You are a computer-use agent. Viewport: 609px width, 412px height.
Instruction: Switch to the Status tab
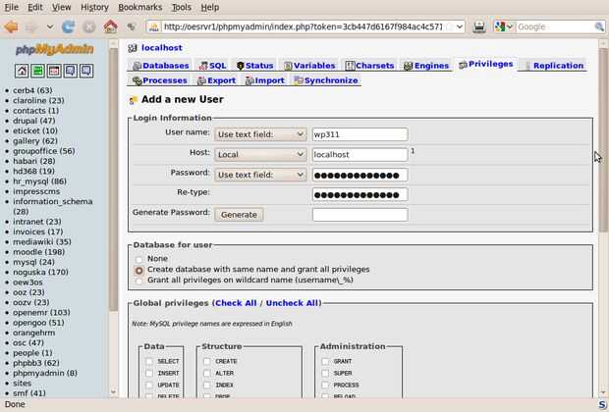(254, 66)
